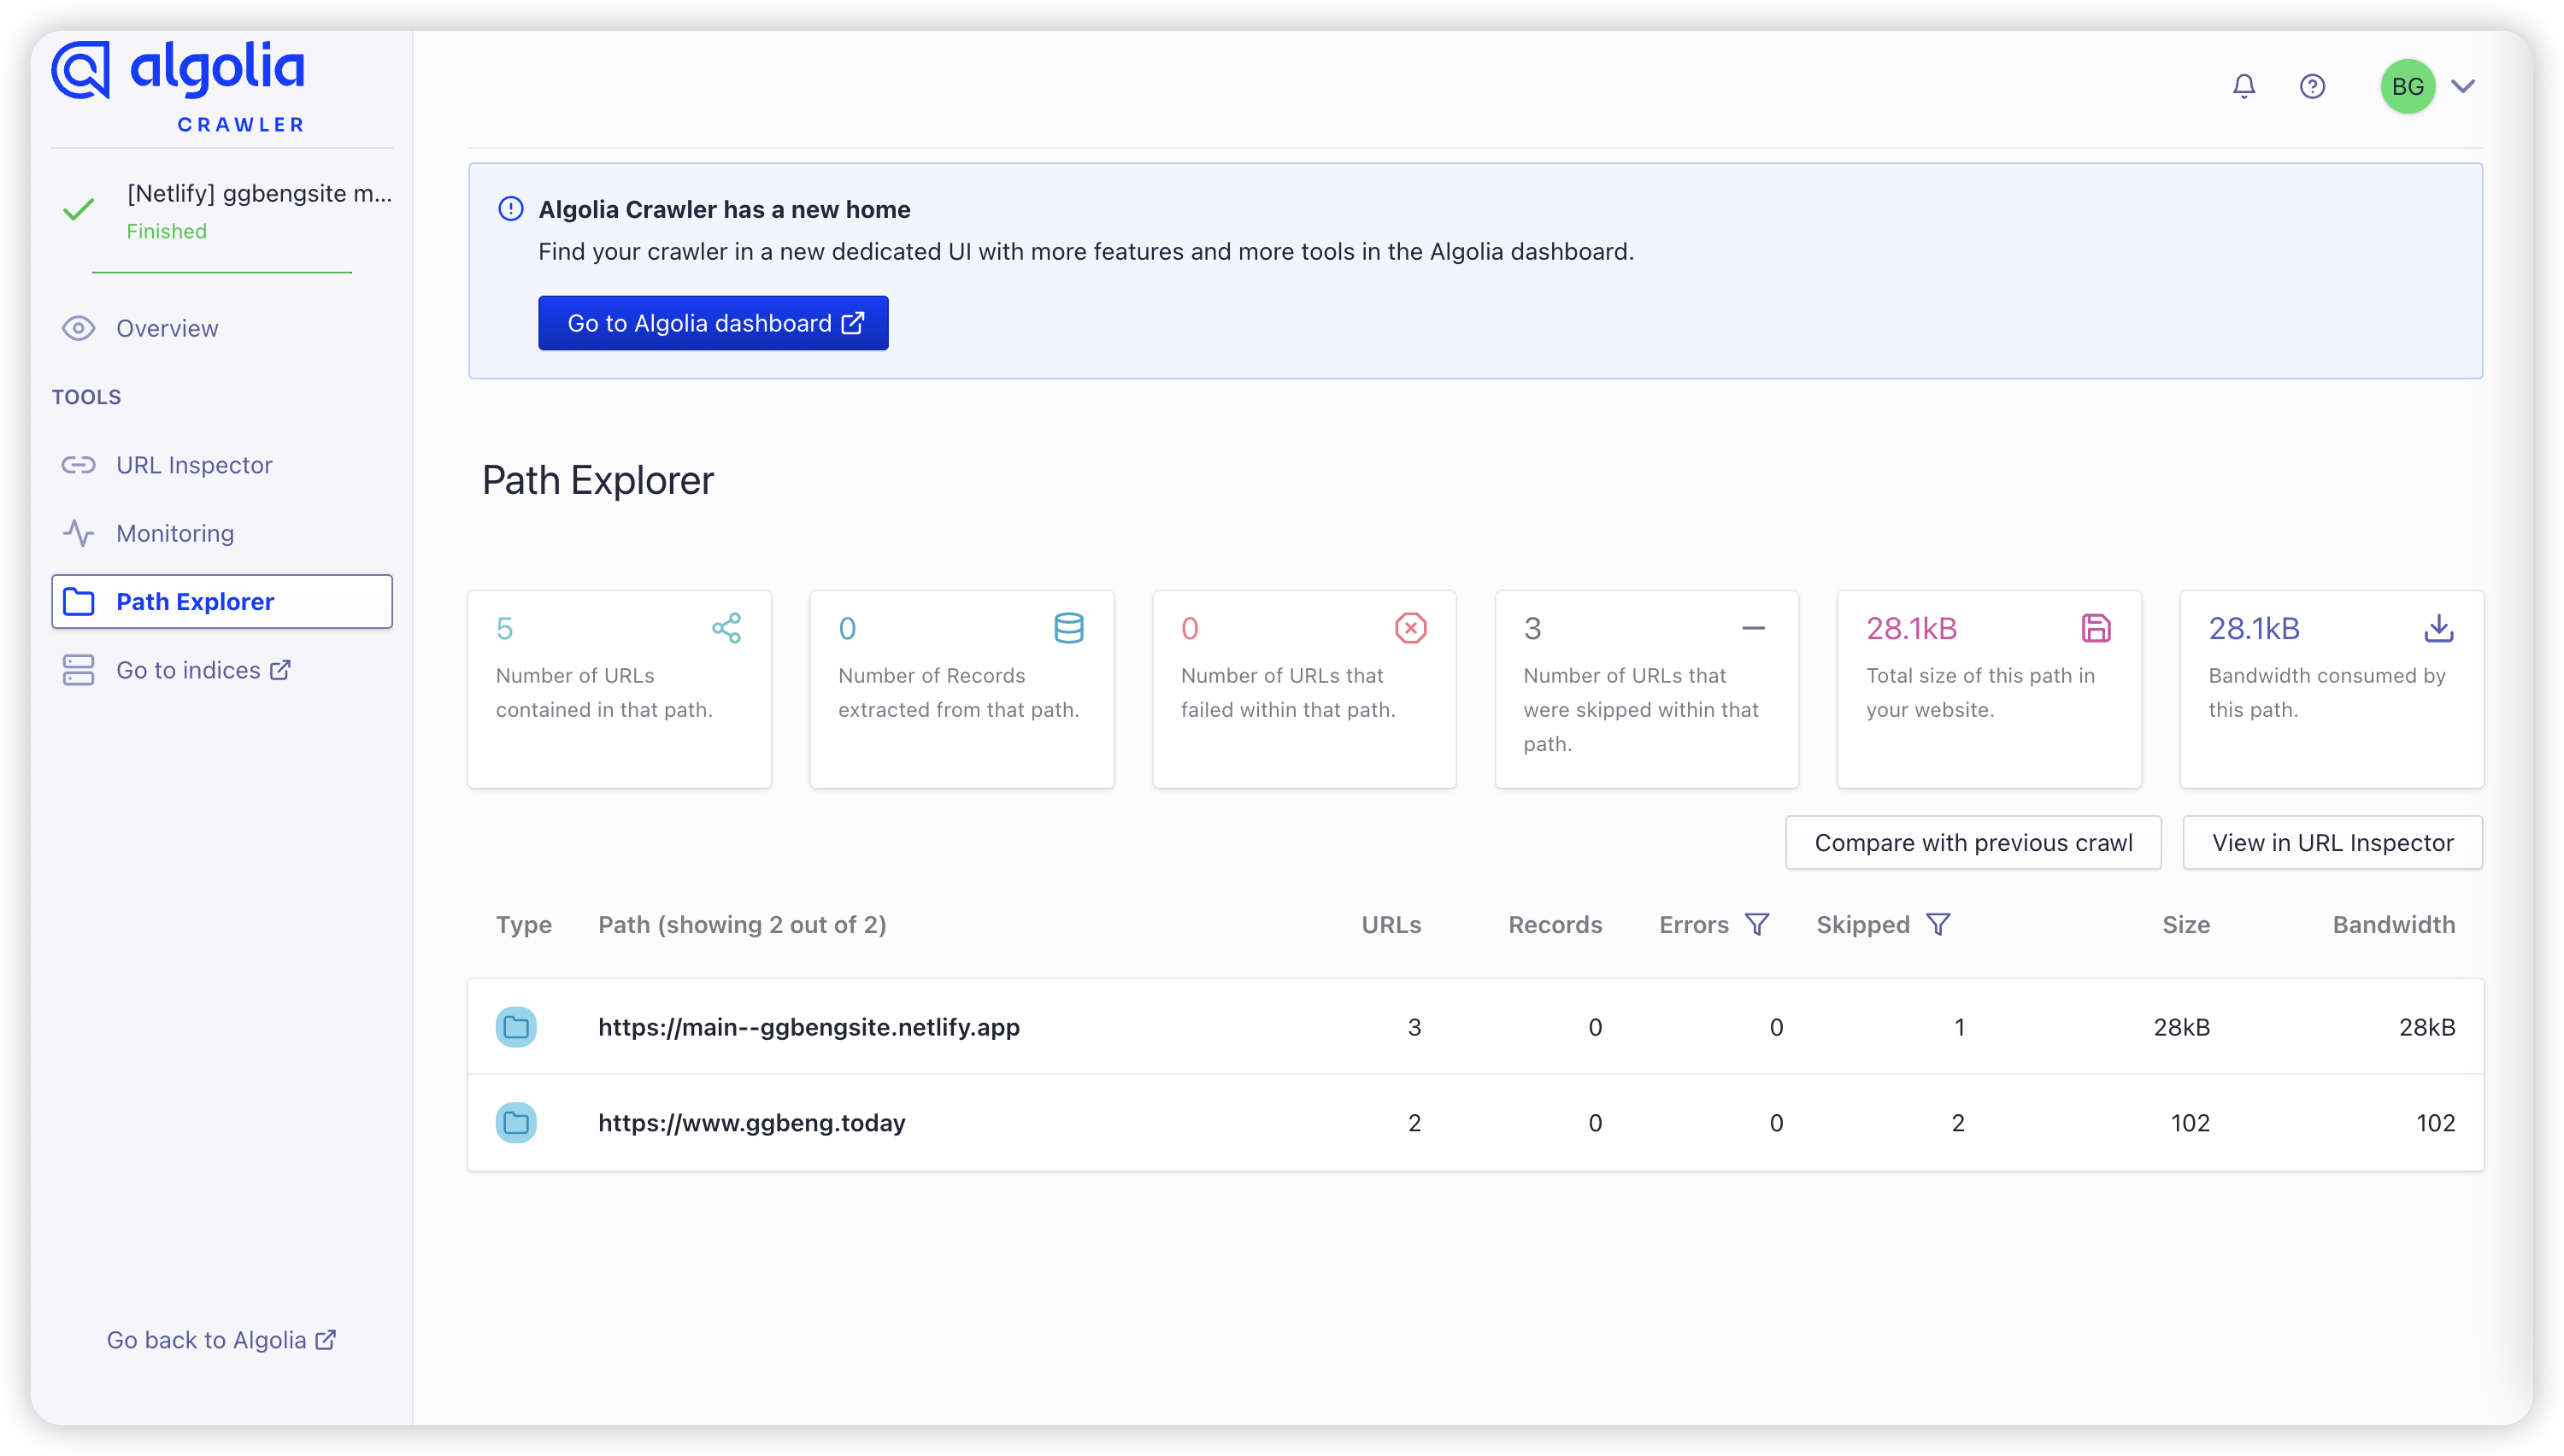The image size is (2564, 1456).
Task: Open the Overview page
Action: 166,328
